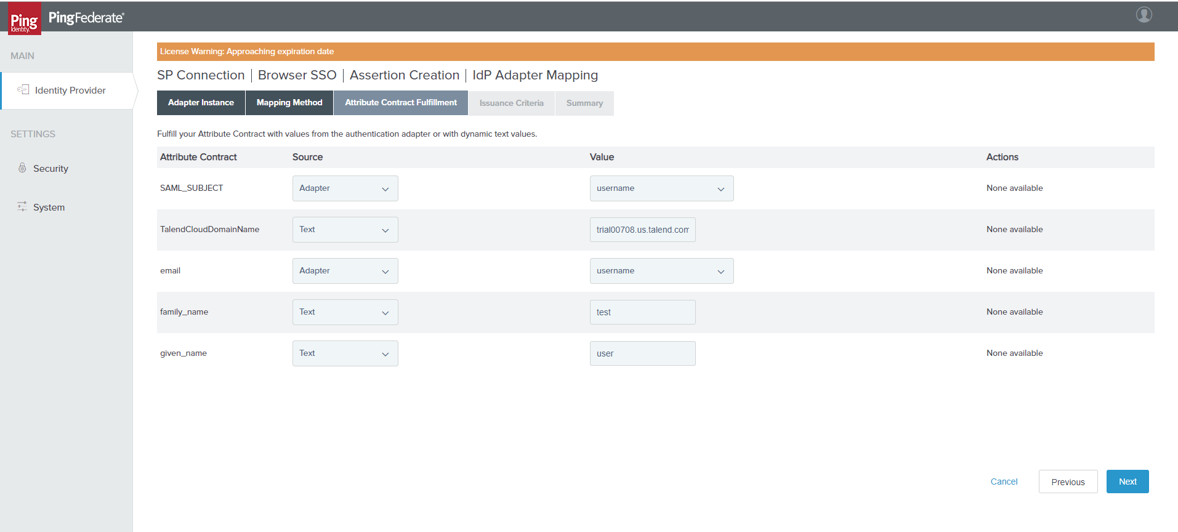The width and height of the screenshot is (1178, 532).
Task: Open the user account profile icon
Action: pos(1144,15)
